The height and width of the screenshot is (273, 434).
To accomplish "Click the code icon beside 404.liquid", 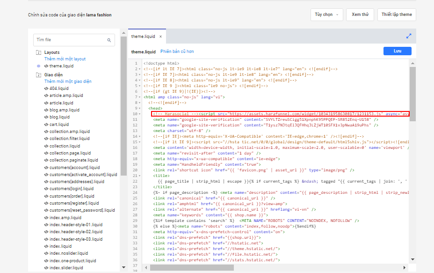I will (x=46, y=89).
